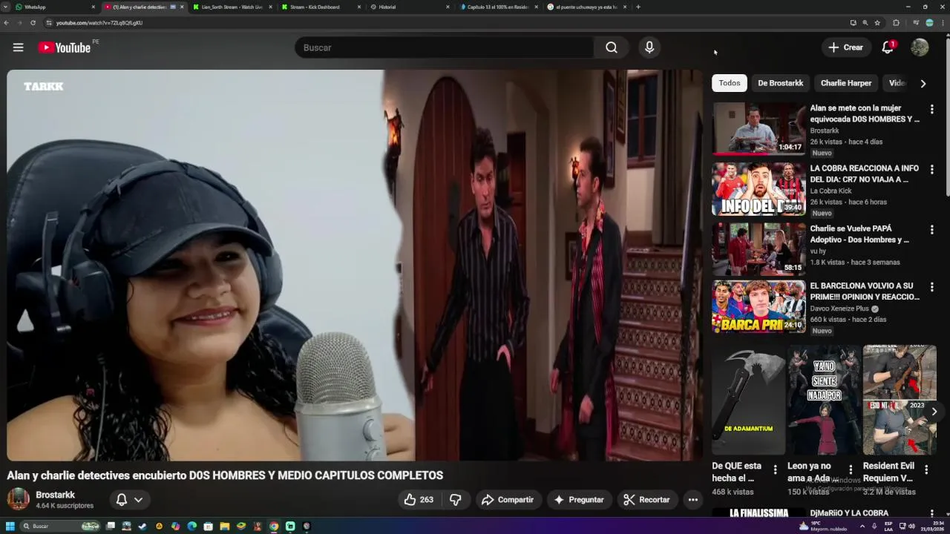This screenshot has height=534, width=950.
Task: Switch to the 'Historial' browser tab
Action: (x=409, y=7)
